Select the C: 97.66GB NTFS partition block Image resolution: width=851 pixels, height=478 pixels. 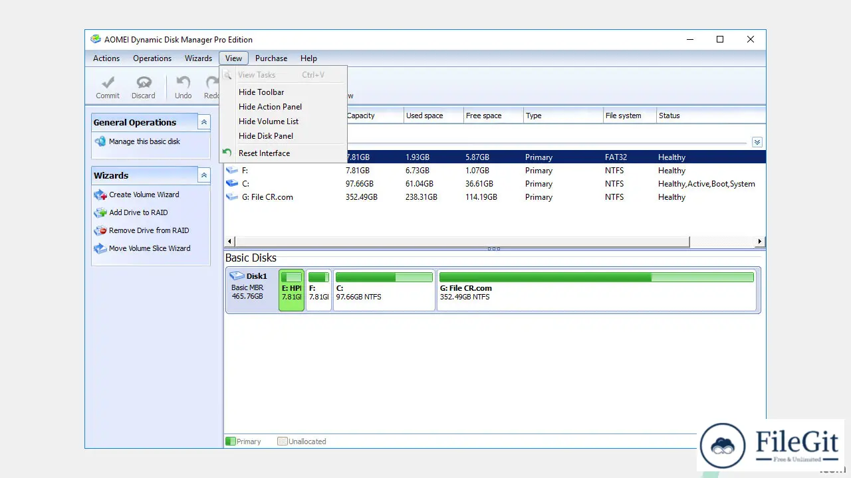pos(384,289)
